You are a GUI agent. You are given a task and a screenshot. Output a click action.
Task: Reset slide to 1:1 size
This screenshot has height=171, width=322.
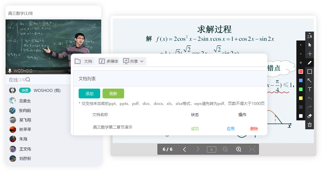[252, 149]
